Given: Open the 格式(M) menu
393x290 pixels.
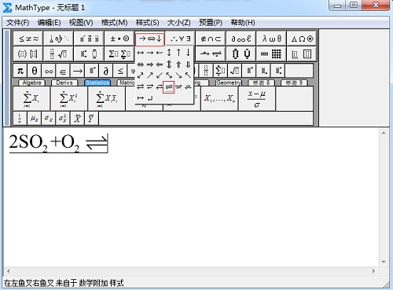Looking at the screenshot, I should click(114, 23).
